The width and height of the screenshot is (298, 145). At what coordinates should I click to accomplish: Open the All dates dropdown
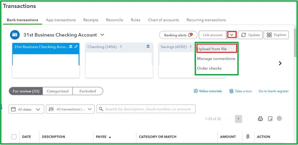coord(27,109)
